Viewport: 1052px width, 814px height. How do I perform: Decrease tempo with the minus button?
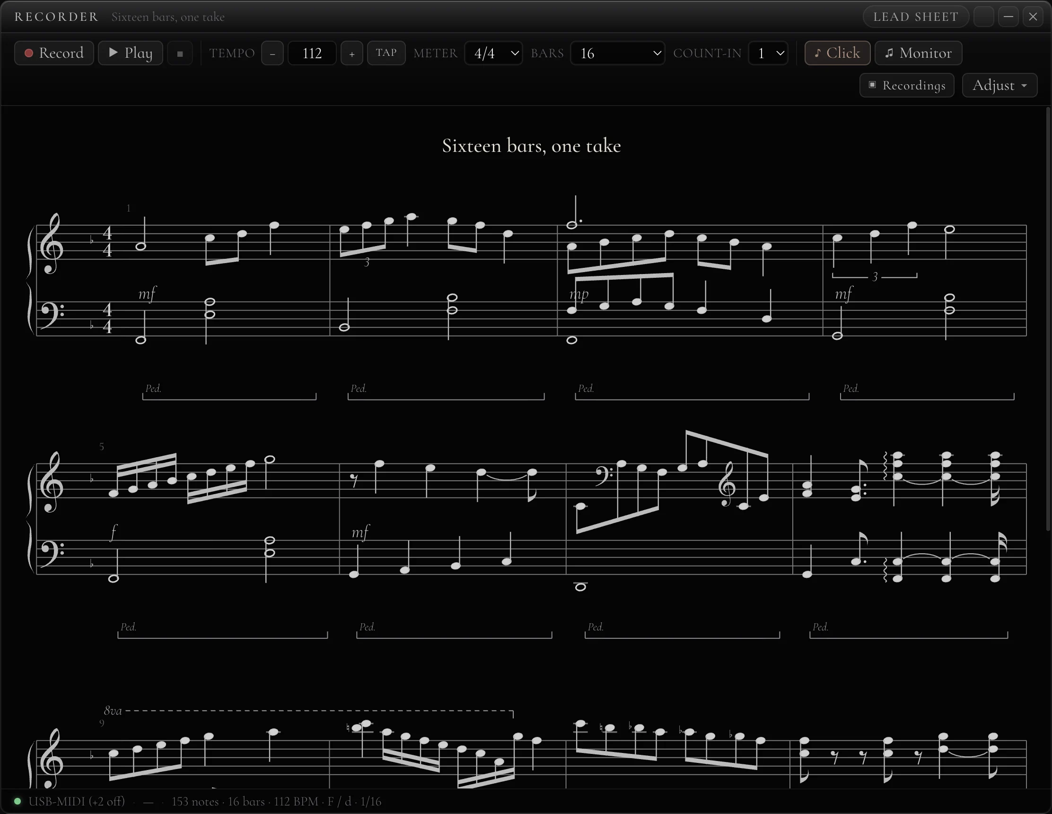pos(272,53)
